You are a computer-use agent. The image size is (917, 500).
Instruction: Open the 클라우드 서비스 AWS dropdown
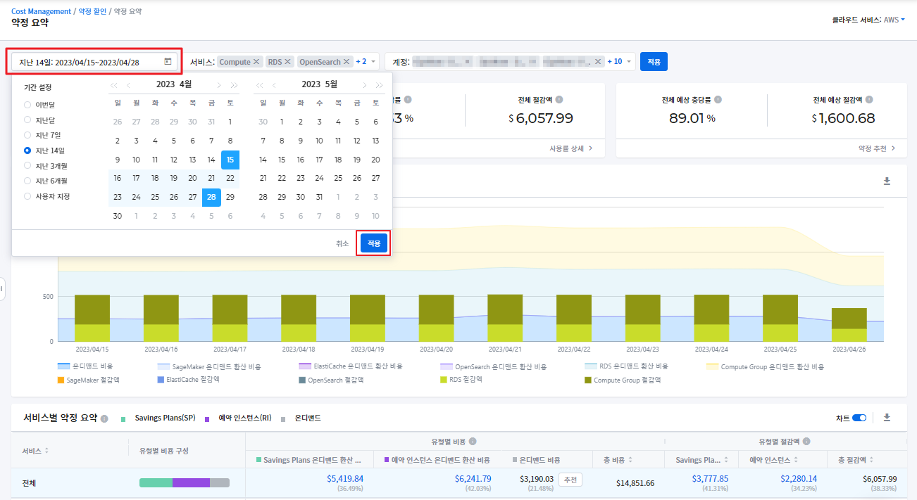click(894, 20)
